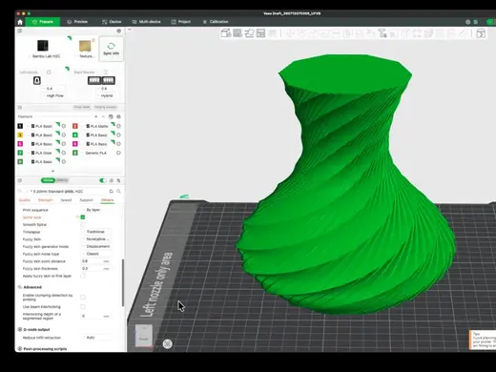Image resolution: width=496 pixels, height=372 pixels.
Task: Enable the Smooth Spiral checkbox
Action: [83, 224]
